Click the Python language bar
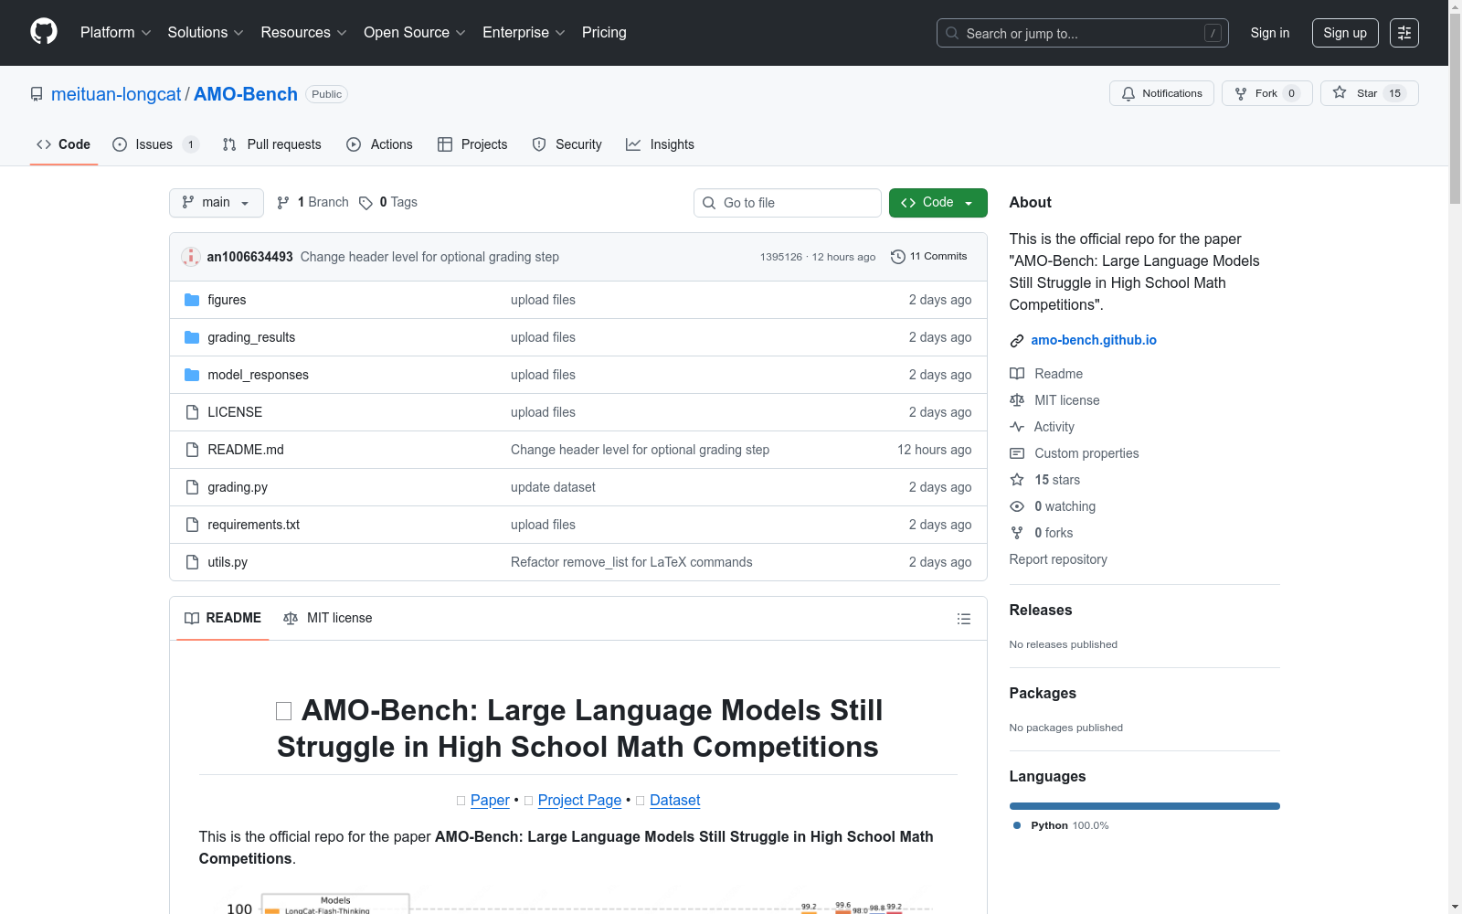Image resolution: width=1462 pixels, height=914 pixels. point(1145,806)
